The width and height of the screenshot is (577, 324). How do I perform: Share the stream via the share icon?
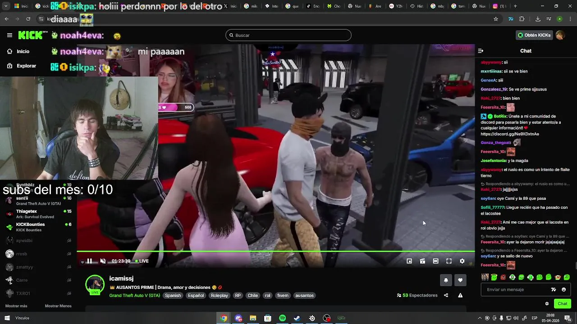pos(446,295)
